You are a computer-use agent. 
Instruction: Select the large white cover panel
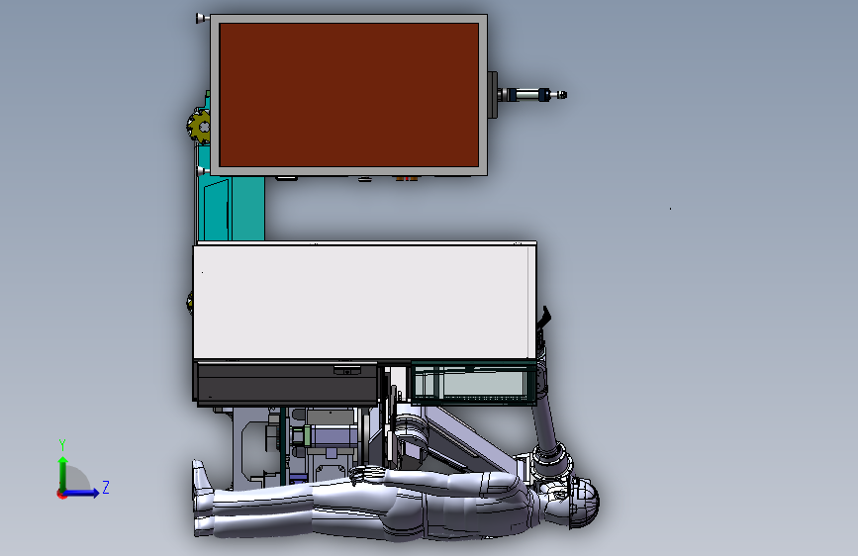tap(364, 302)
